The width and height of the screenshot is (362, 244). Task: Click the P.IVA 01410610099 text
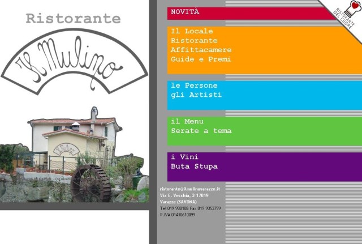178,215
